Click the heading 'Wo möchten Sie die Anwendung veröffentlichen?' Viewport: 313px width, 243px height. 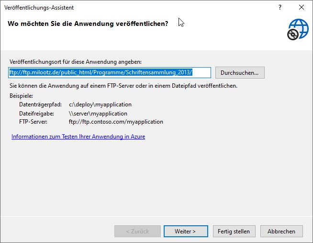click(x=88, y=23)
